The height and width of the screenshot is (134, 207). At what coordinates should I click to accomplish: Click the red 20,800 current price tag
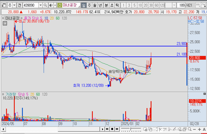(197, 58)
